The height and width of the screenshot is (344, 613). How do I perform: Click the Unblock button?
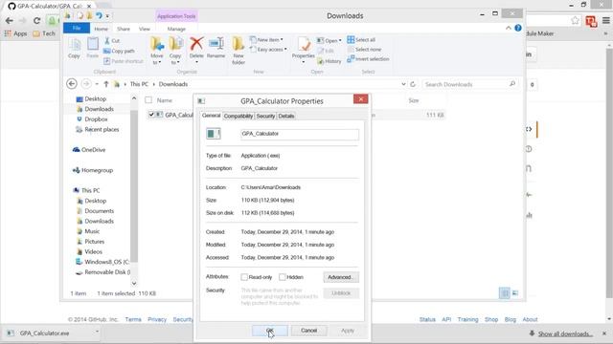click(x=341, y=293)
